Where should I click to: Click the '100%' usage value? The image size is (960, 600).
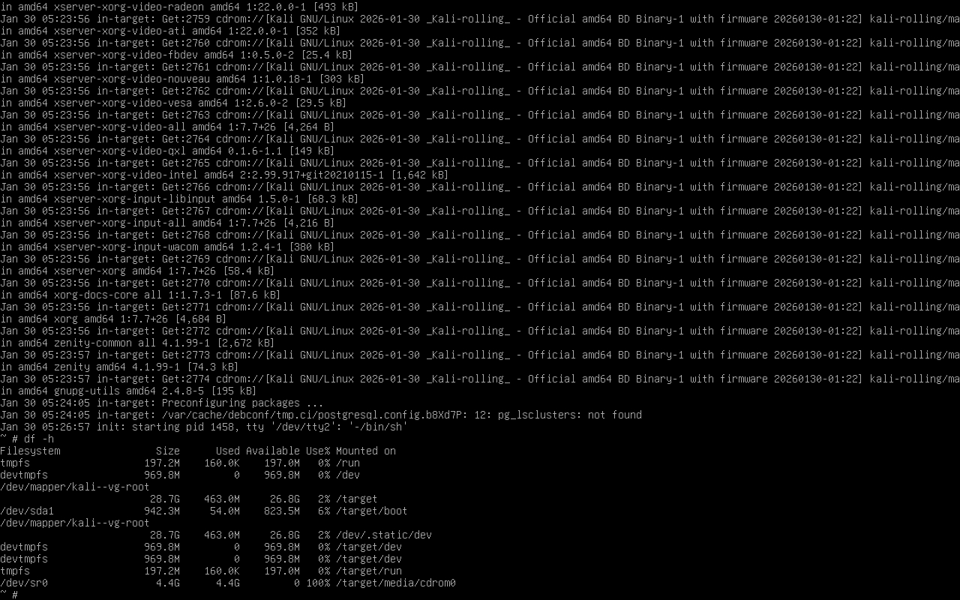318,583
